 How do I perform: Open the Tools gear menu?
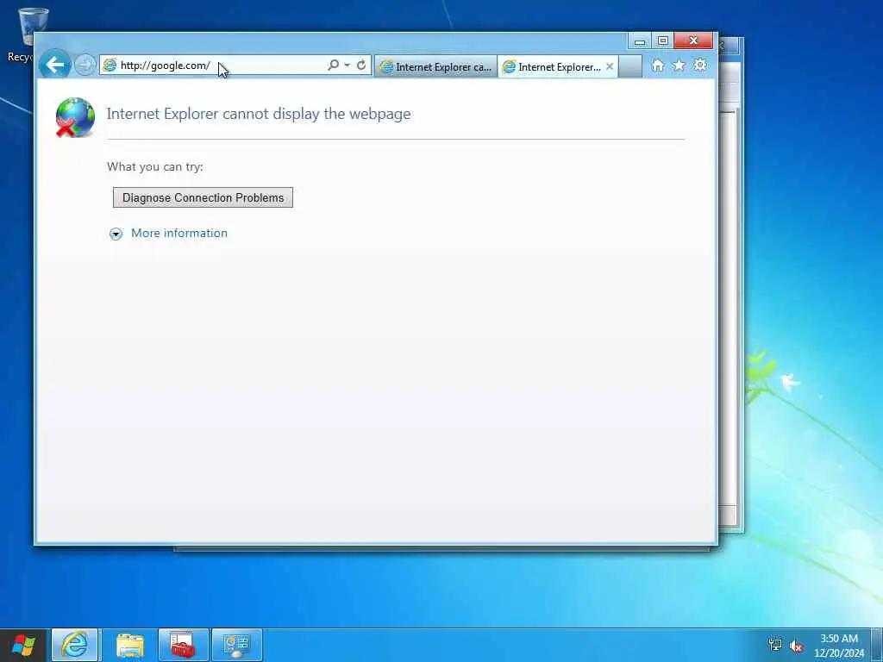700,66
